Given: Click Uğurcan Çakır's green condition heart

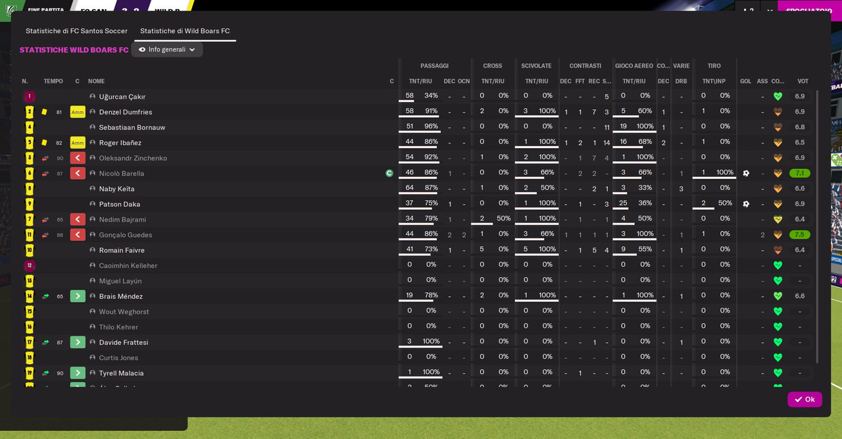Looking at the screenshot, I should (778, 97).
